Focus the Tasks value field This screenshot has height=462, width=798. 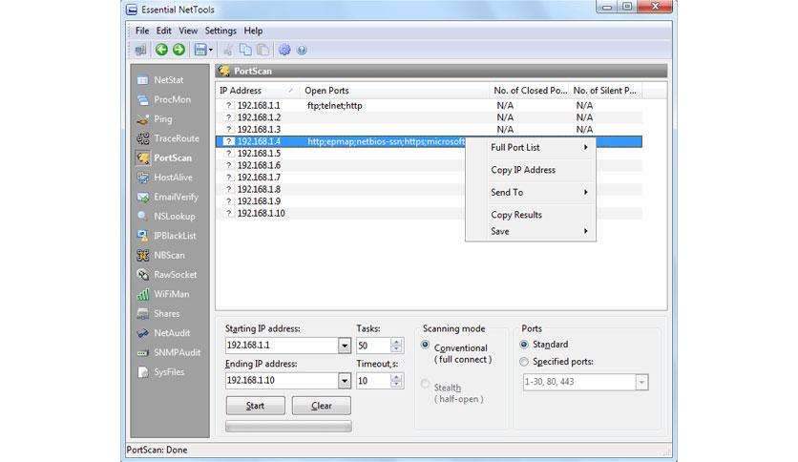coord(373,346)
